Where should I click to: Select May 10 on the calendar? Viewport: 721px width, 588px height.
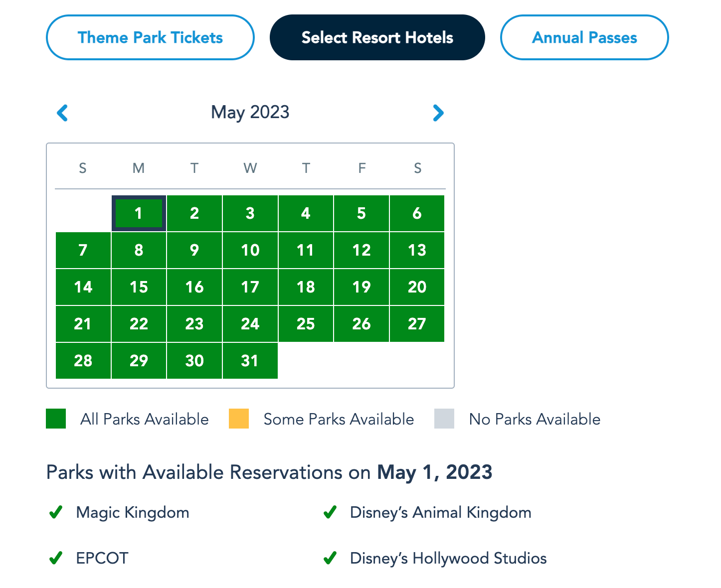(x=250, y=250)
